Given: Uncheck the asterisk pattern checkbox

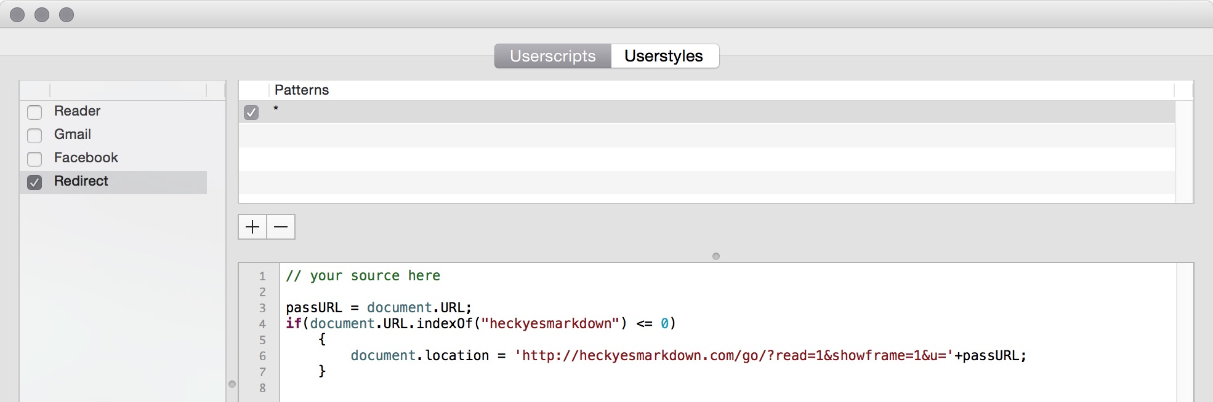Looking at the screenshot, I should coord(251,112).
